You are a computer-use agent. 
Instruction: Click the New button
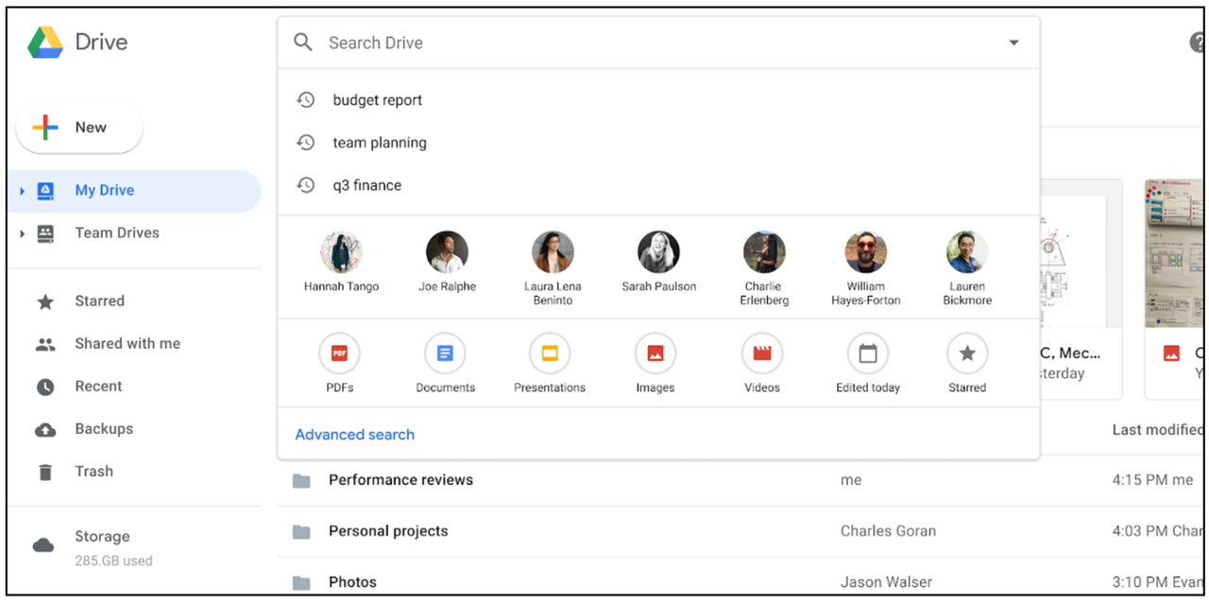[x=79, y=128]
